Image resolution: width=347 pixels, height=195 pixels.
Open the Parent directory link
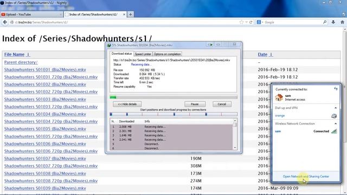tap(21, 62)
